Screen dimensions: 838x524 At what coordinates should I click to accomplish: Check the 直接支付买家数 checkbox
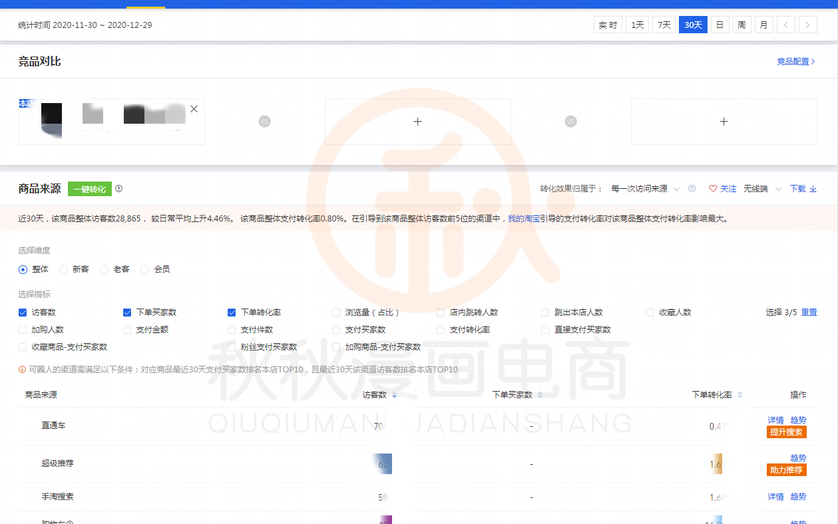coord(545,330)
